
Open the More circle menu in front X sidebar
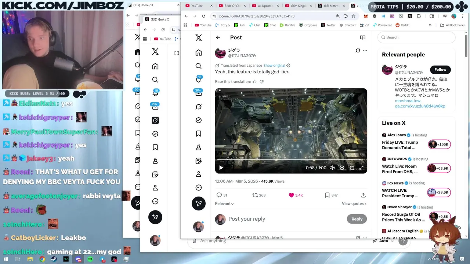pos(199,188)
